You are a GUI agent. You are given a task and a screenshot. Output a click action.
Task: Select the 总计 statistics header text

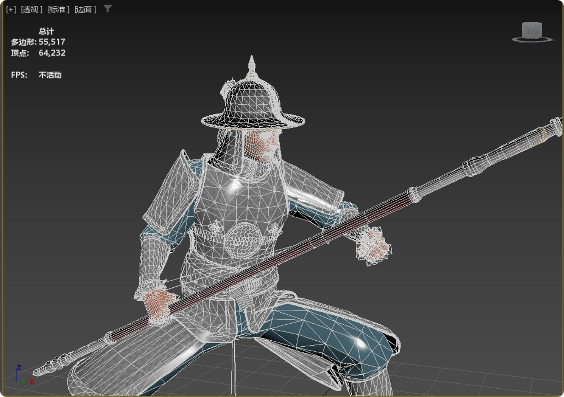46,31
